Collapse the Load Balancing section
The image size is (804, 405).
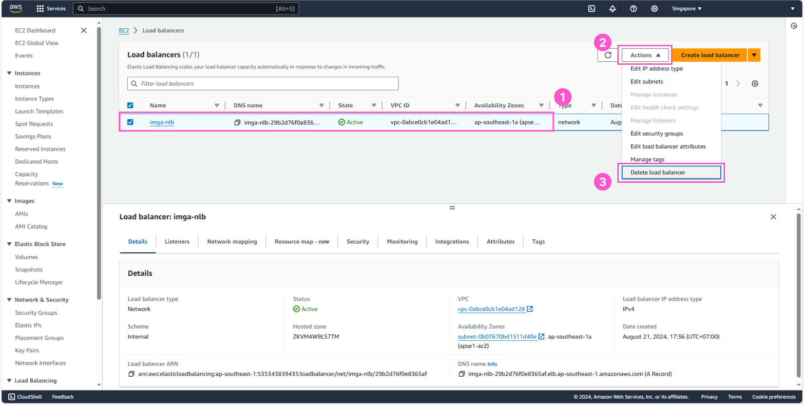click(9, 381)
